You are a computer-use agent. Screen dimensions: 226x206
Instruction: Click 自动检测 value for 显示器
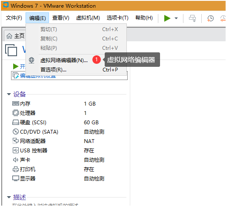[94, 179]
